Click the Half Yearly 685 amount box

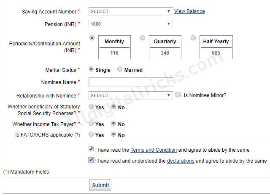coord(216,47)
